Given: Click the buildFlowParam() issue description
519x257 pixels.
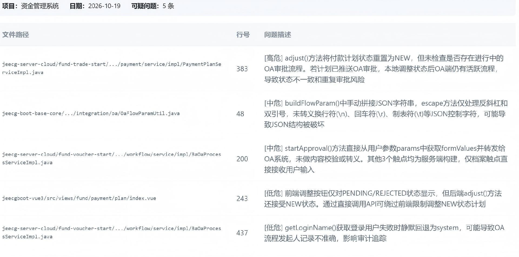Looking at the screenshot, I should [x=386, y=114].
